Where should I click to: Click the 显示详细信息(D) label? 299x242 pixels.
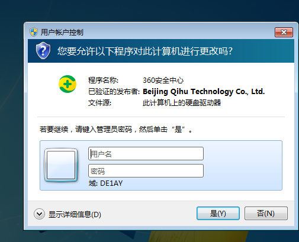click(x=75, y=214)
